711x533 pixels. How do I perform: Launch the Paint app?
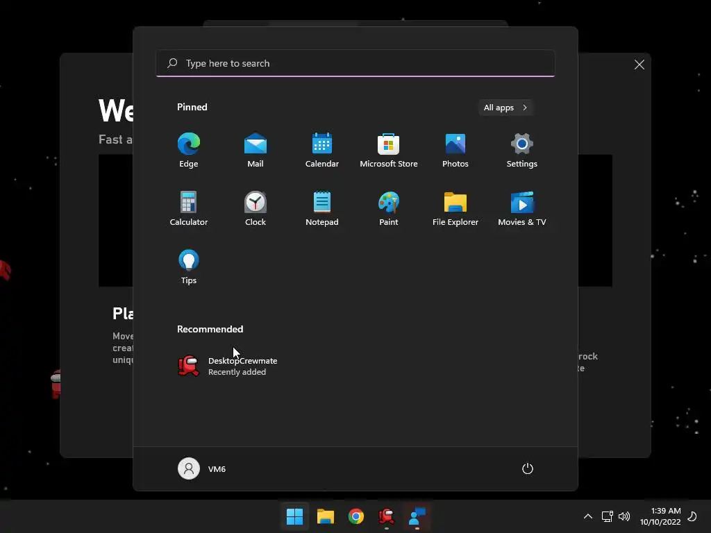[389, 208]
